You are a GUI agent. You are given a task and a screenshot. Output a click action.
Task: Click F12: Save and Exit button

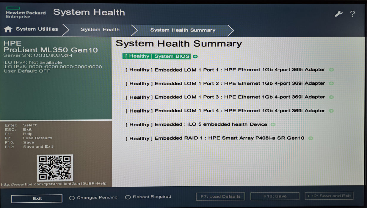[x=329, y=196]
